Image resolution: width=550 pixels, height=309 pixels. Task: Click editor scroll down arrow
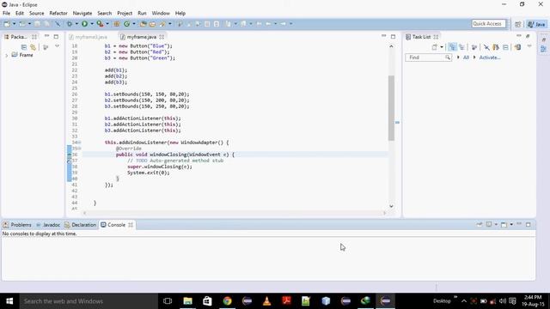coord(391,206)
